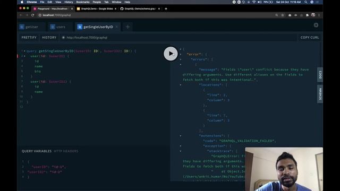Click the zoom magnifier icon in address bar

pos(277,15)
